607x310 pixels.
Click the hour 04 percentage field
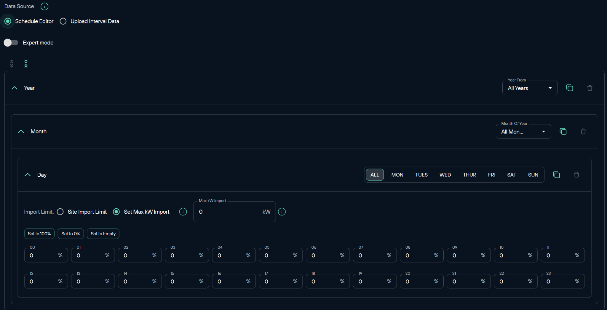pyautogui.click(x=234, y=255)
